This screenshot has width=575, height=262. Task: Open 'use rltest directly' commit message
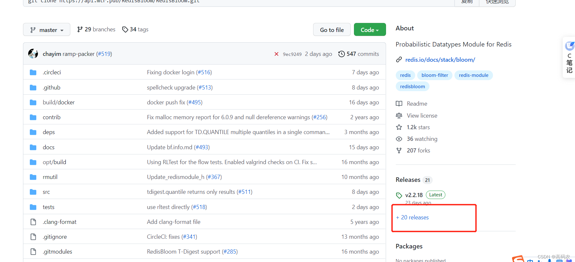tap(168, 207)
